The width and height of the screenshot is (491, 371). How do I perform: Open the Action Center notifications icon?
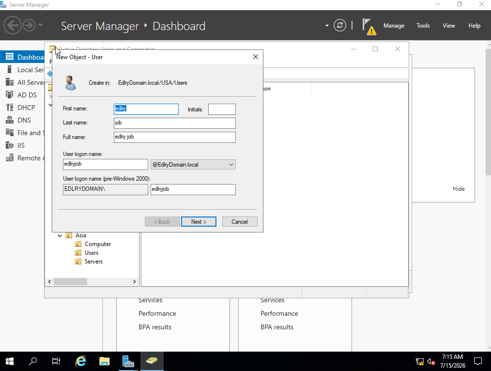[478, 361]
